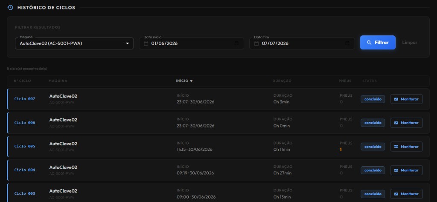This screenshot has width=437, height=202.
Task: Click the Limpar button
Action: [409, 43]
